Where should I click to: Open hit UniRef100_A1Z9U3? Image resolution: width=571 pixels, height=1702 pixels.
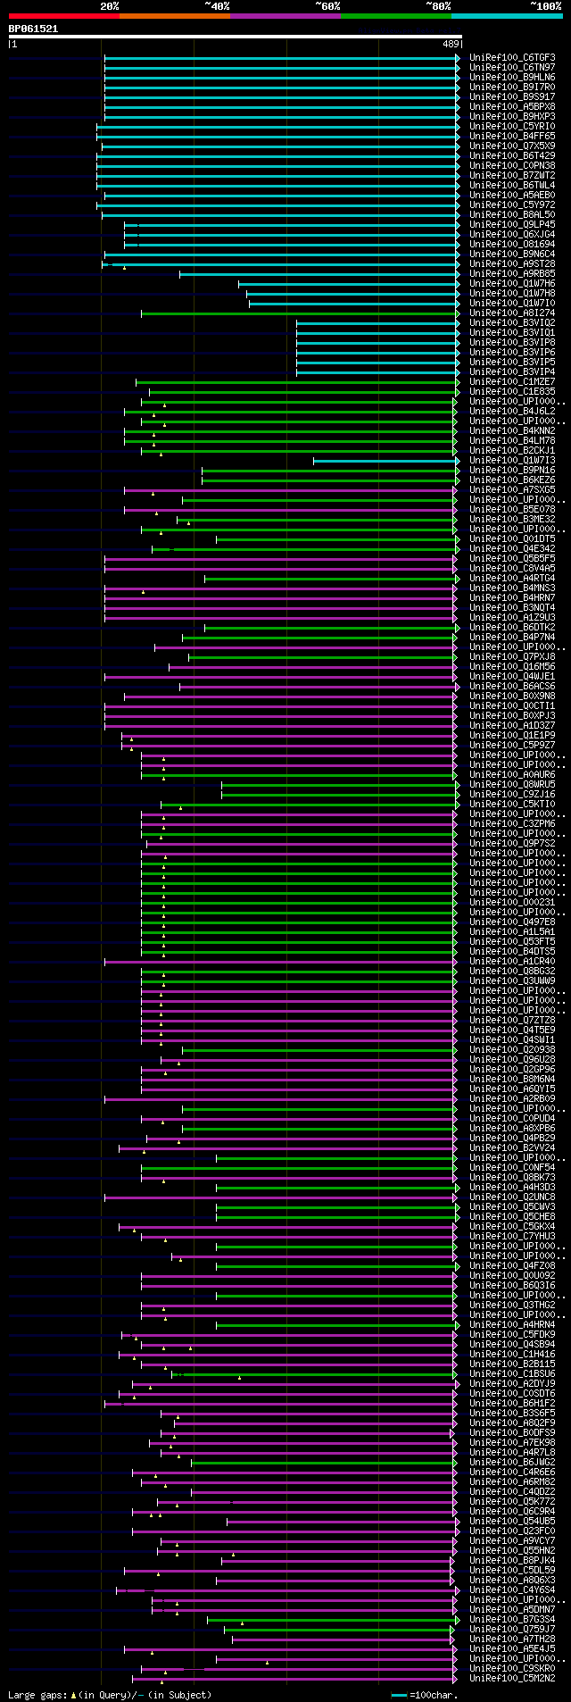point(512,617)
